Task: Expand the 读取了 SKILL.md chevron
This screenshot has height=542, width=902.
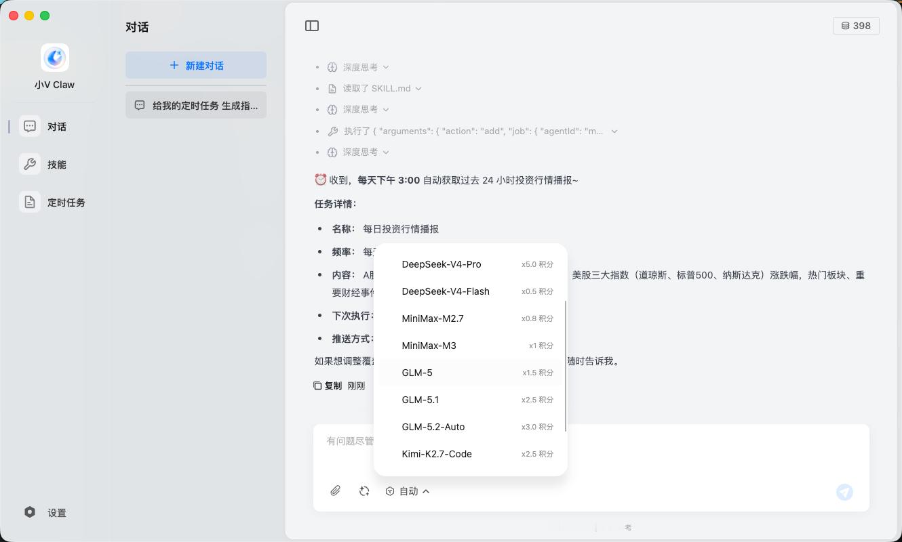Action: pos(418,88)
